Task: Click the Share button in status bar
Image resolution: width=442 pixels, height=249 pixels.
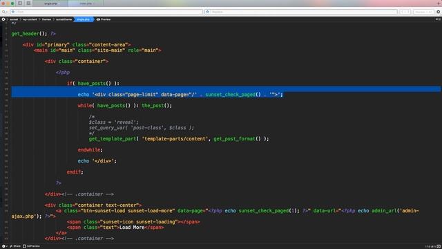Action: (15, 246)
